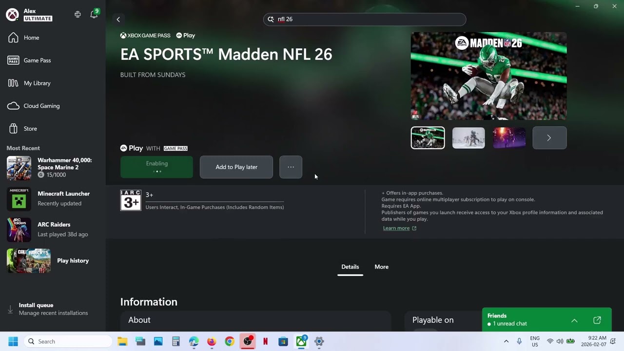Click the print/device icon next to the bell

[78, 15]
